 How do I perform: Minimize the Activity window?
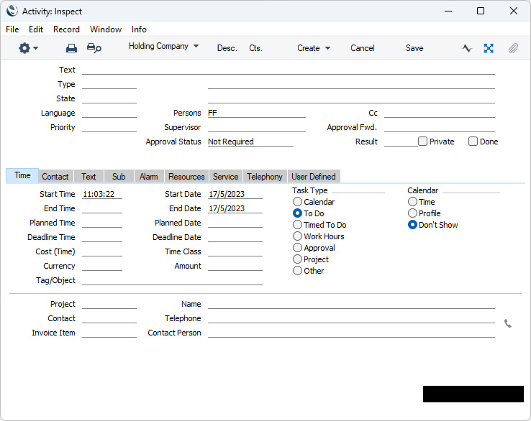point(448,11)
